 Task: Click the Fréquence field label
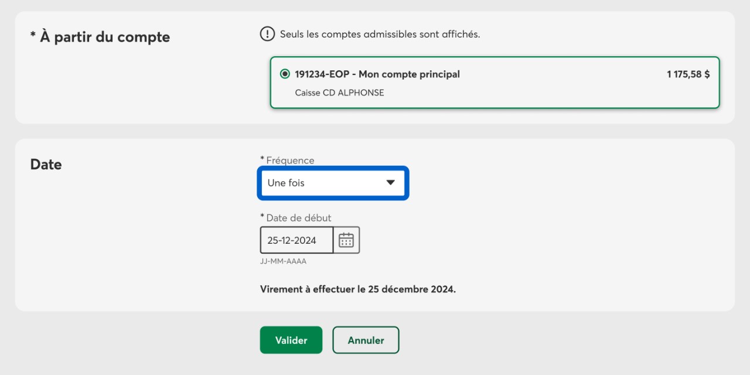pyautogui.click(x=287, y=161)
